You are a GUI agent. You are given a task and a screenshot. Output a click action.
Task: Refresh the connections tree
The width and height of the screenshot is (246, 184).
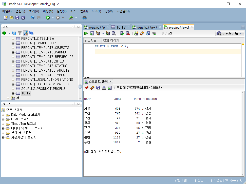click(14, 33)
